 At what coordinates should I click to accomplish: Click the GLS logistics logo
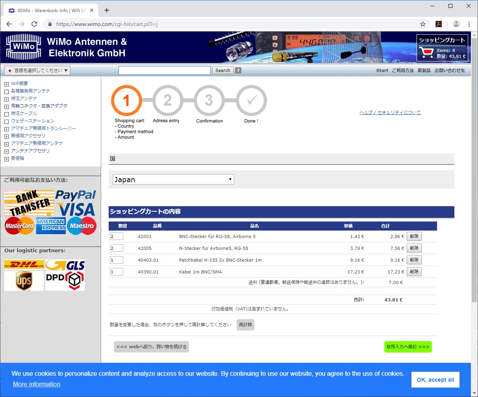pos(65,265)
